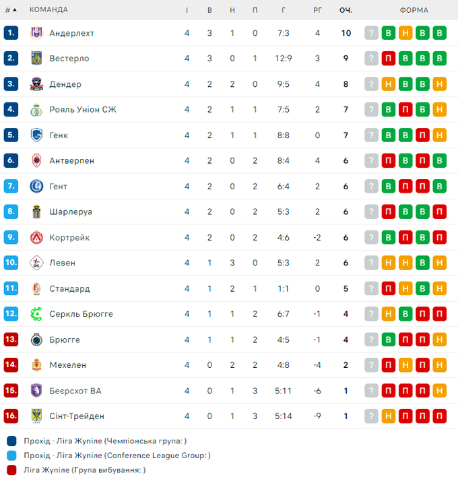Click the dark blue Championship group legend swatch
This screenshot has width=458, height=477.
(x=12, y=441)
